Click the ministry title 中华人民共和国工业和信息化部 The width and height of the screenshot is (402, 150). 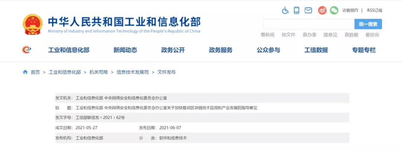(124, 22)
